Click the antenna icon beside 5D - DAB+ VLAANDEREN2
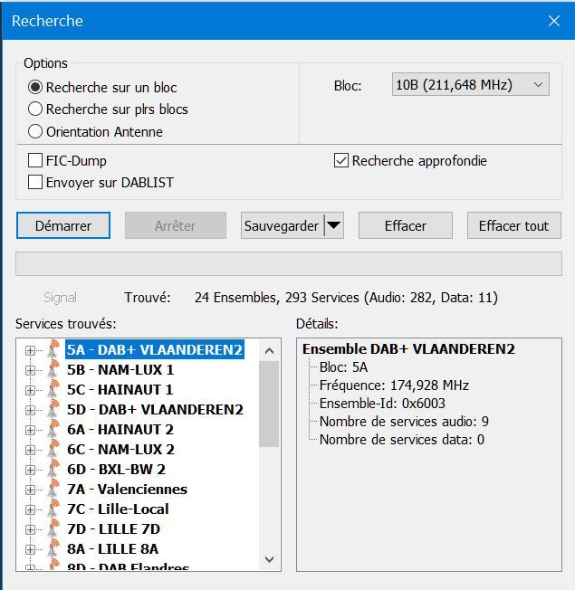 pyautogui.click(x=53, y=409)
